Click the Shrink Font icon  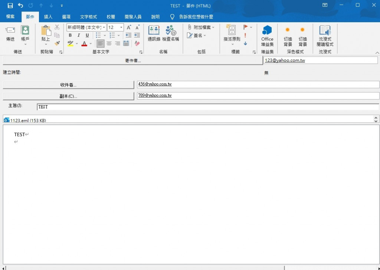137,27
